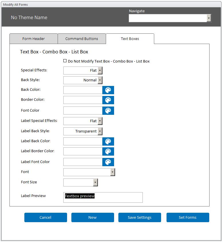Click Save Settings button
223x243 pixels.
[x=140, y=217]
